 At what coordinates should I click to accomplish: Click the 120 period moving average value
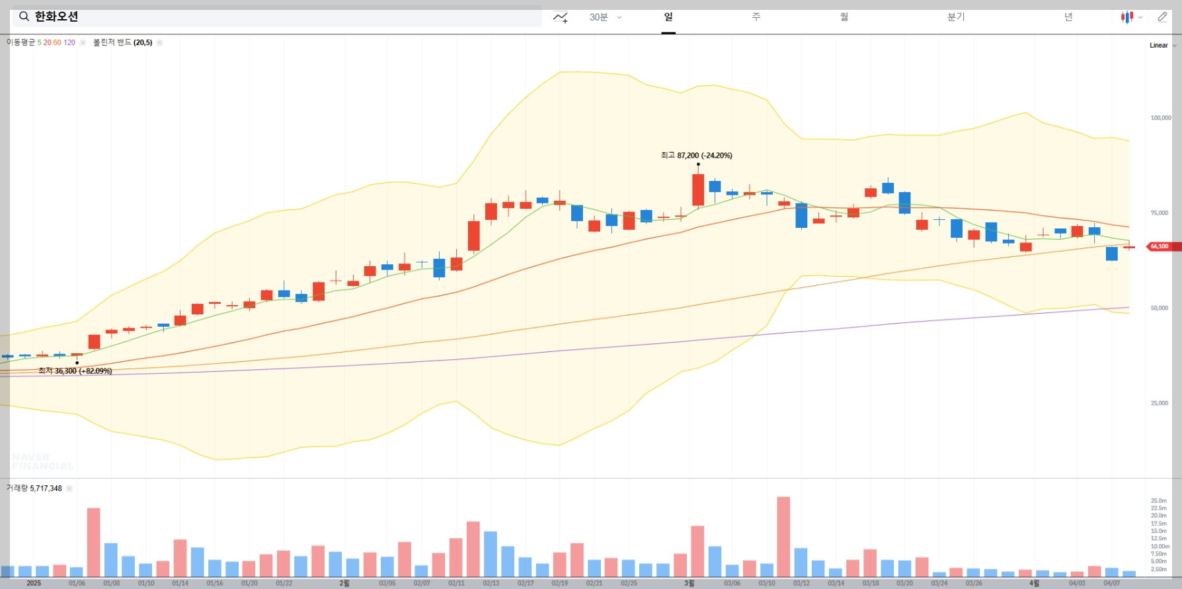(69, 42)
